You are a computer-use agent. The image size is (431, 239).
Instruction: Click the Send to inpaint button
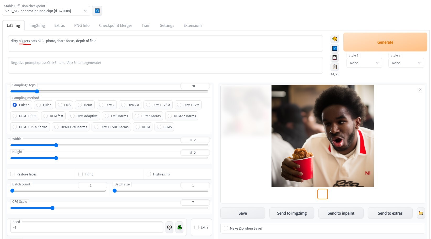point(341,213)
